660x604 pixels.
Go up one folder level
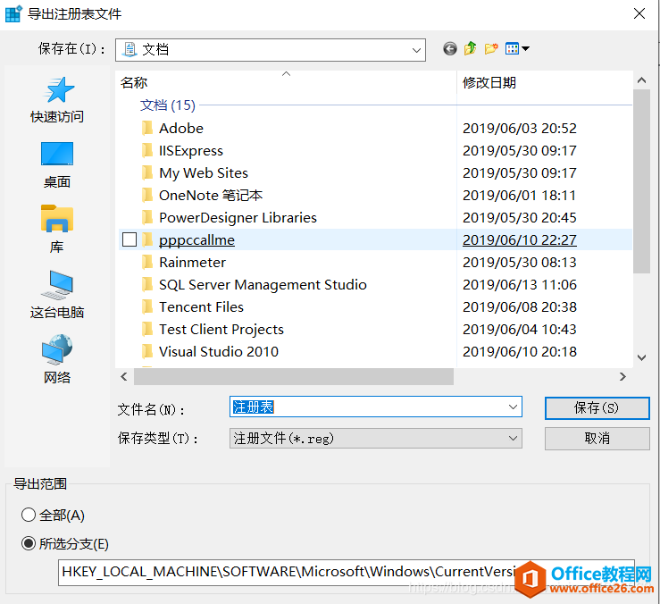[x=470, y=49]
